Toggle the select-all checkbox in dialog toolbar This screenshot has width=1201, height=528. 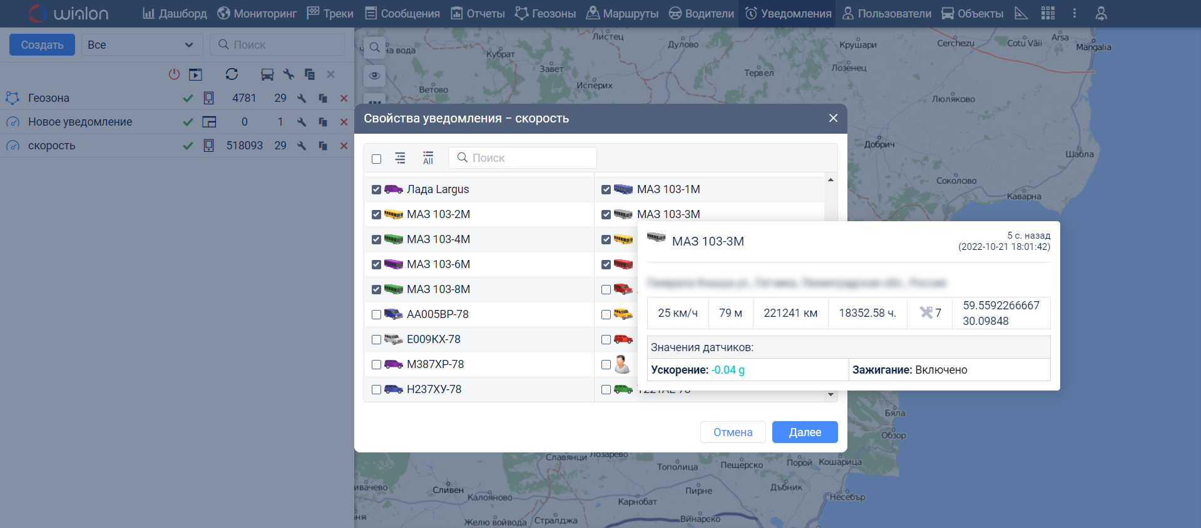coord(376,159)
